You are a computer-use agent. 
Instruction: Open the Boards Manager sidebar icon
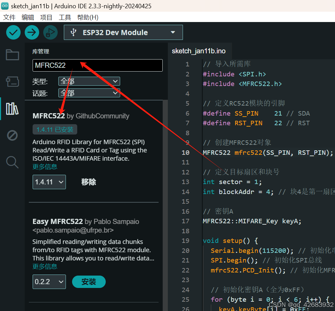[12, 82]
